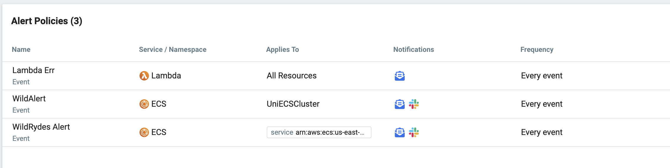The width and height of the screenshot is (670, 168).
Task: Click the service arn:aws:ecs tag chip
Action: click(x=319, y=132)
